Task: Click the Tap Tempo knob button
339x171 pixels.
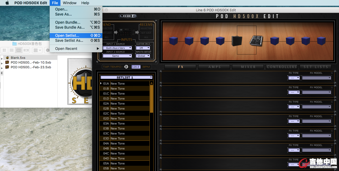Action: pos(126,67)
